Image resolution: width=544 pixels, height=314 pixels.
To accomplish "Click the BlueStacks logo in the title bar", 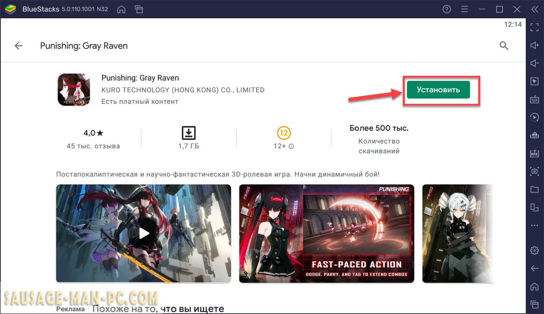I will click(x=10, y=9).
